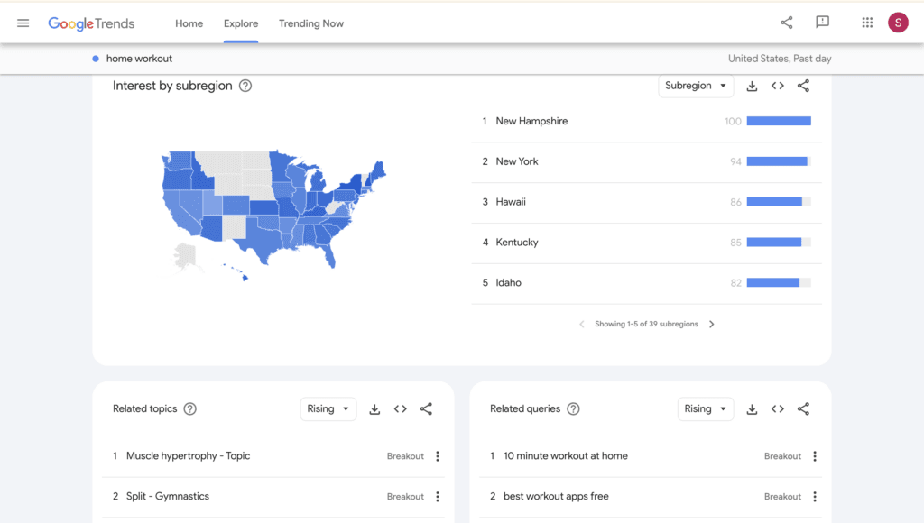
Task: Open options menu for Muscle hypertrophy topic
Action: click(x=438, y=455)
